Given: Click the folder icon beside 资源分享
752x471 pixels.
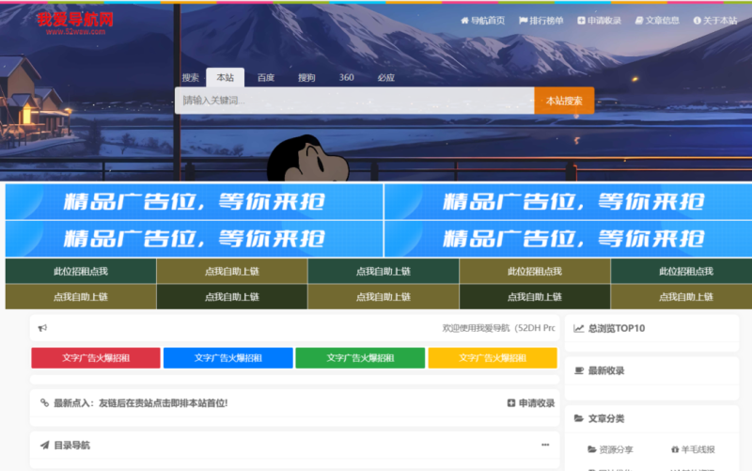Looking at the screenshot, I should coord(592,449).
